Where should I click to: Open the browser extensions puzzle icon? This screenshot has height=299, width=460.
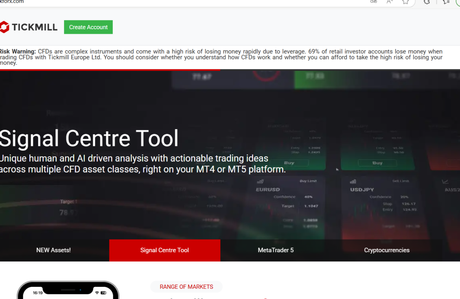427,2
